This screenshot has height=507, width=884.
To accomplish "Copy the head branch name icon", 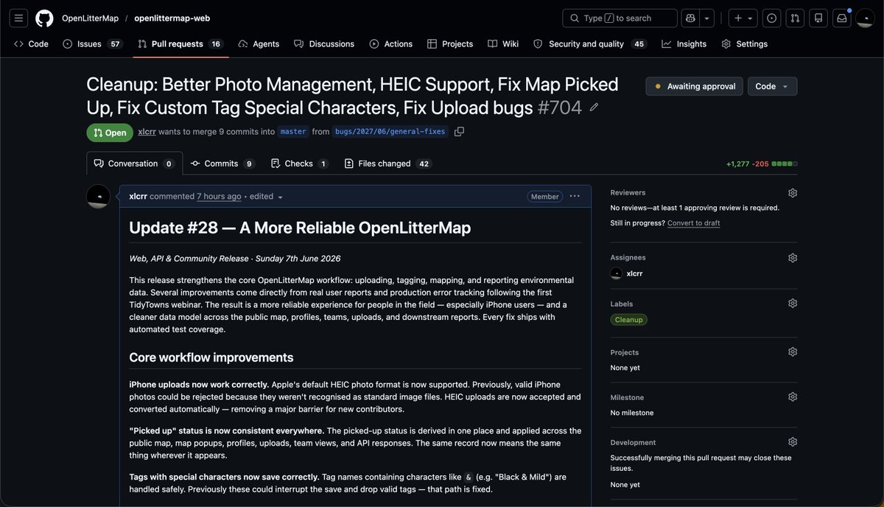I will (460, 132).
